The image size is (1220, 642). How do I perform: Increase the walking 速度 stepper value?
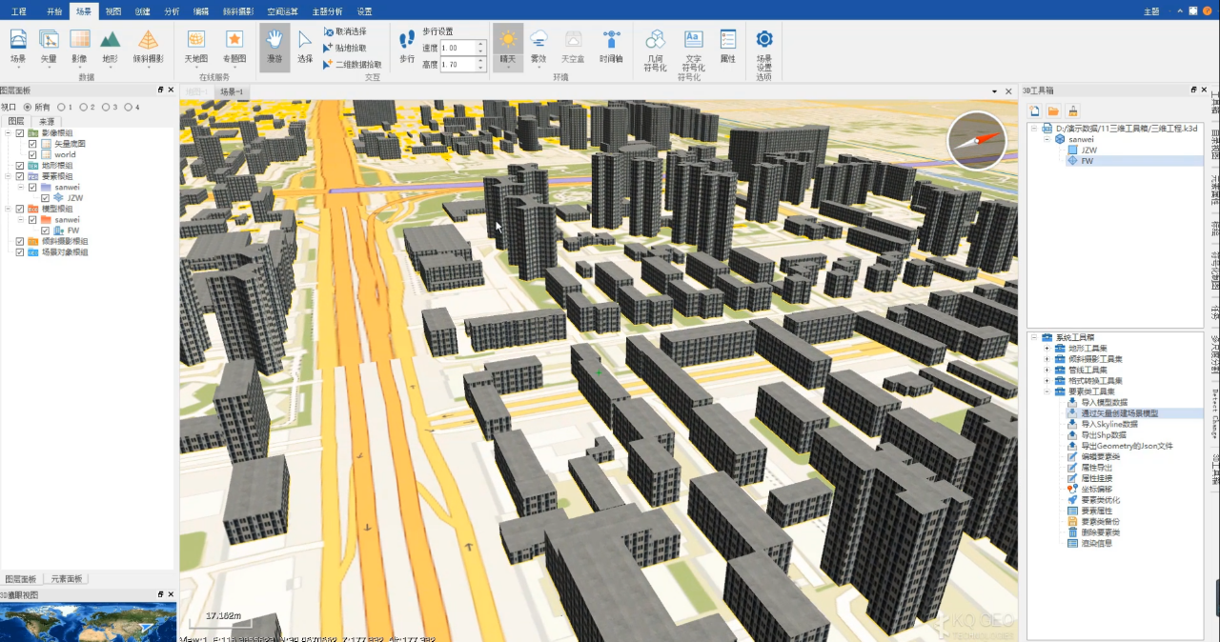[480, 44]
